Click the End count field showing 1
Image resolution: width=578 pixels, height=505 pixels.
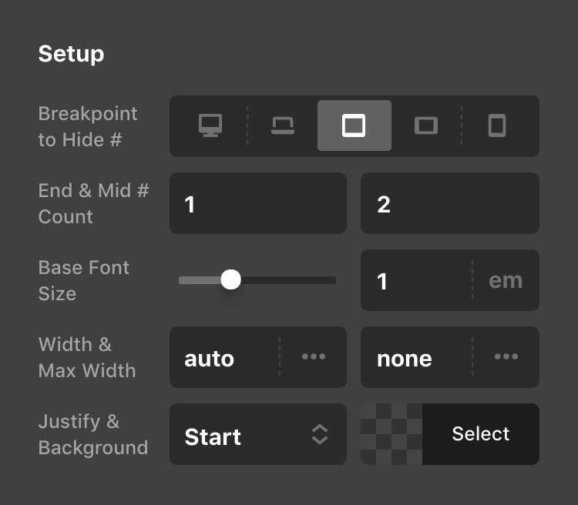258,203
